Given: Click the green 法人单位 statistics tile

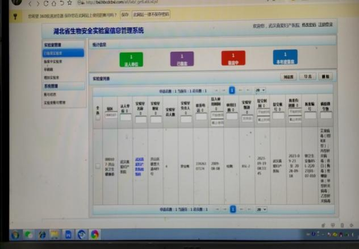Looking at the screenshot, I should pyautogui.click(x=131, y=59).
